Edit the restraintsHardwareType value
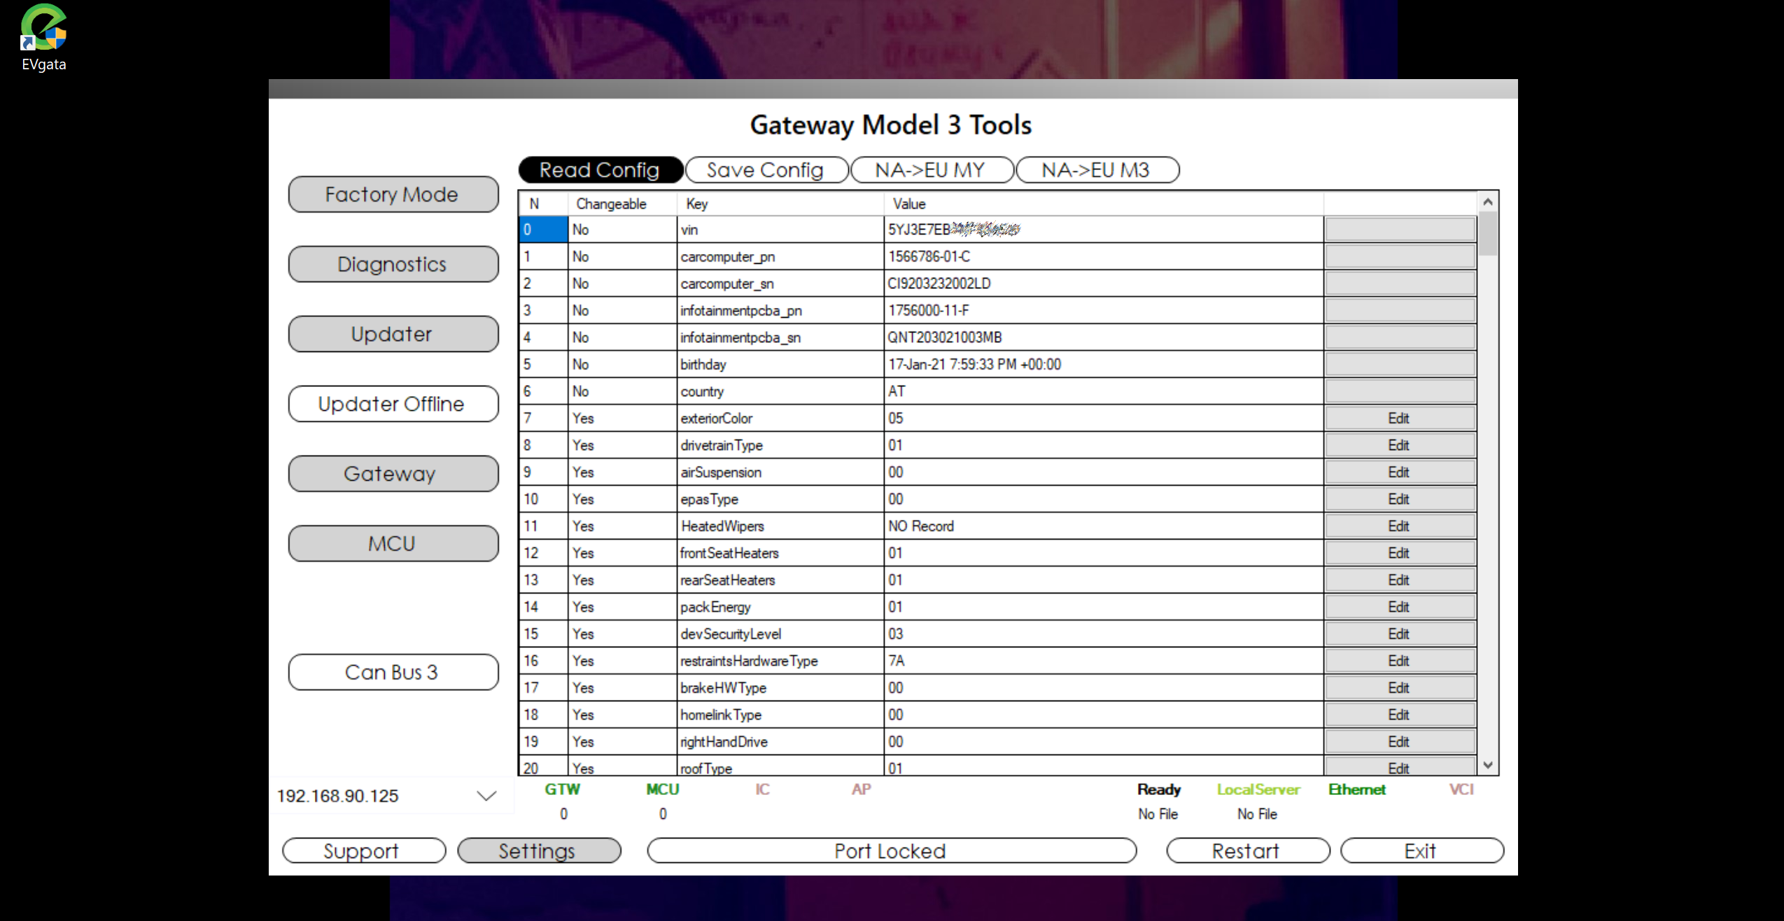Viewport: 1784px width, 921px height. [1399, 661]
